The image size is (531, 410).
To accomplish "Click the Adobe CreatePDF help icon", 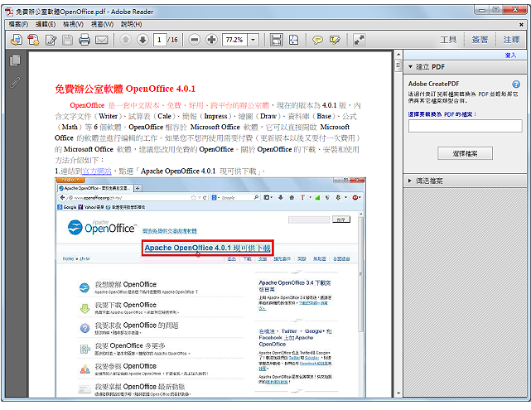I will pos(516,84).
